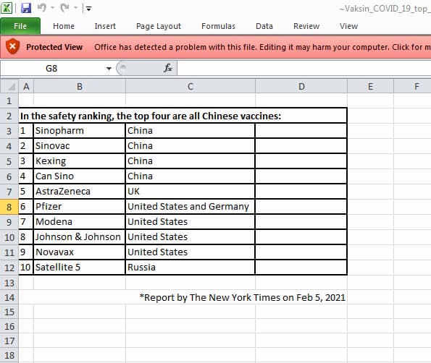Switch to the View tab

(x=349, y=26)
